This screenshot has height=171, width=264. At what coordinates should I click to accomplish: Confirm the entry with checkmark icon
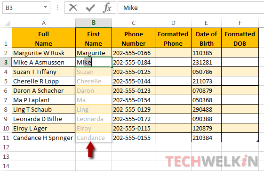[x=90, y=8]
